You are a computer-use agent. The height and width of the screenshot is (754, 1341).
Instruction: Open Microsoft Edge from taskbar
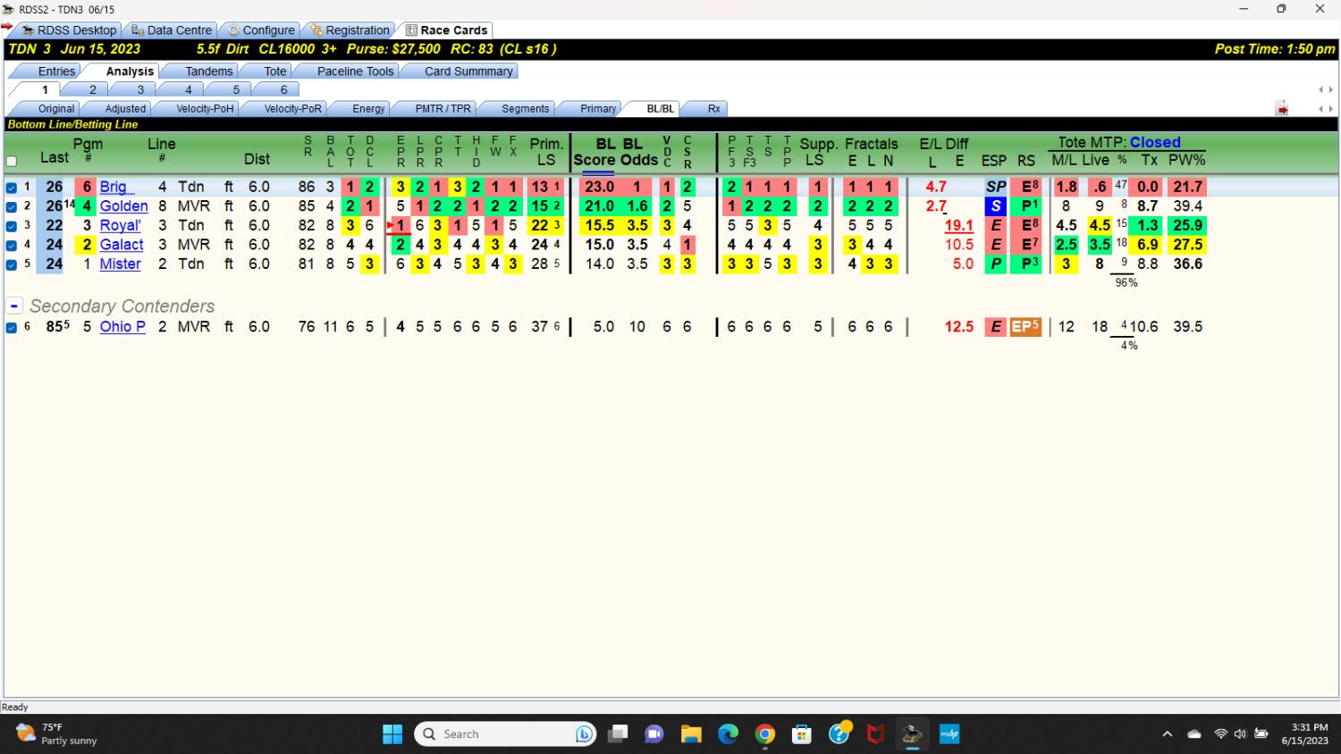pos(729,734)
